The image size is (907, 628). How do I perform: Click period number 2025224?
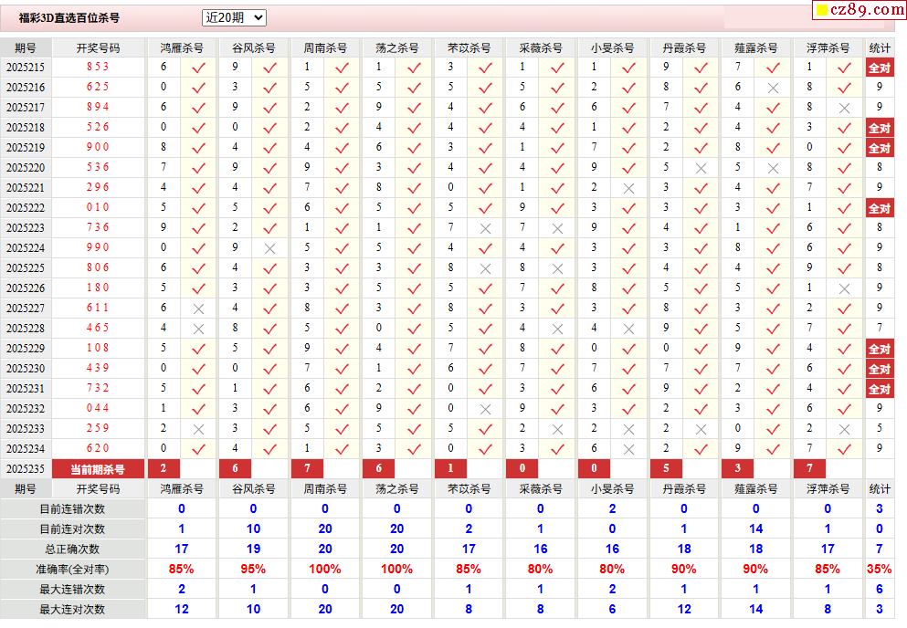tap(26, 248)
